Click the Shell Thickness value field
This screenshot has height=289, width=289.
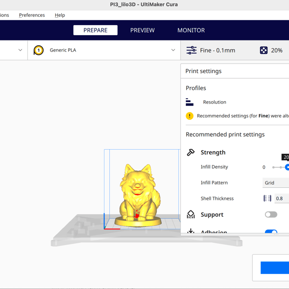281,198
